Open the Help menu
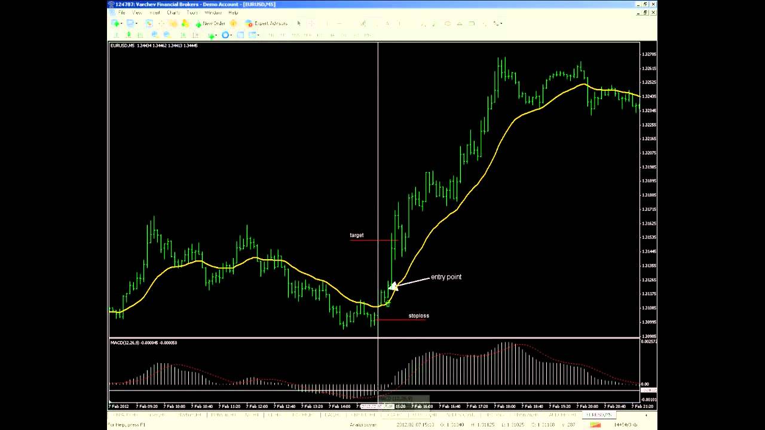765x430 pixels. pos(233,13)
